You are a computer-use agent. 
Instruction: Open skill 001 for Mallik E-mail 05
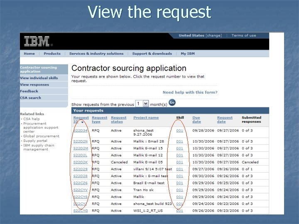click(x=179, y=162)
